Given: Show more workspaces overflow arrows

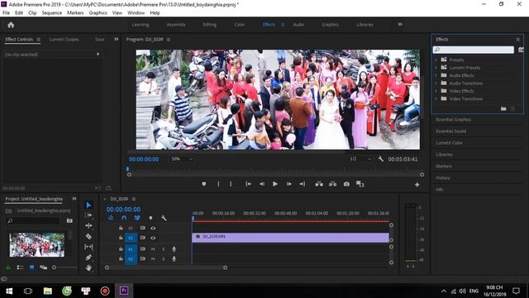Looking at the screenshot, I should pyautogui.click(x=400, y=24).
